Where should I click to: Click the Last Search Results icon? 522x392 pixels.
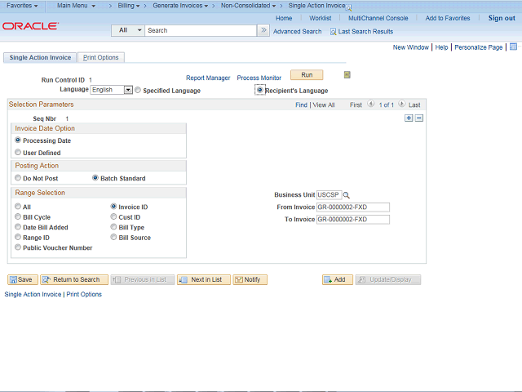pyautogui.click(x=333, y=32)
